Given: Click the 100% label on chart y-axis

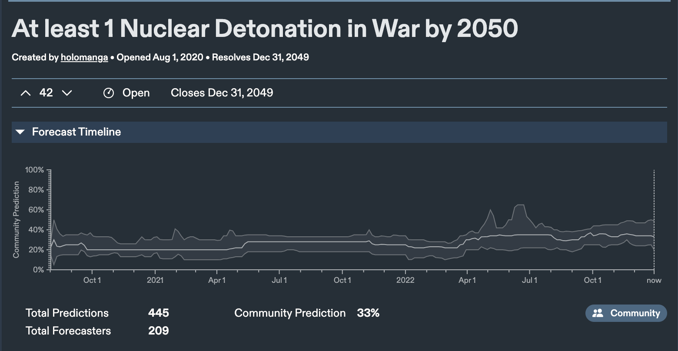Looking at the screenshot, I should (x=35, y=170).
